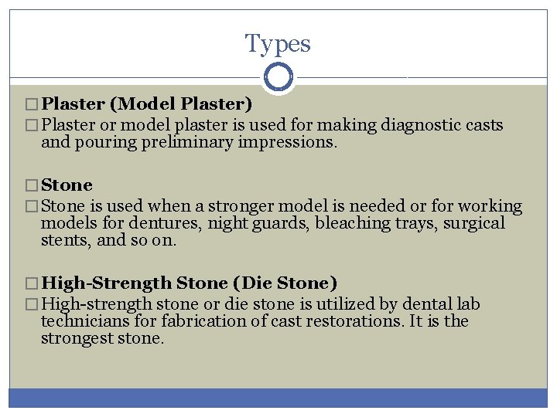557x417 pixels.
Task: Click the square bullet beside High-Strength Stone heading
Action: tap(32, 283)
